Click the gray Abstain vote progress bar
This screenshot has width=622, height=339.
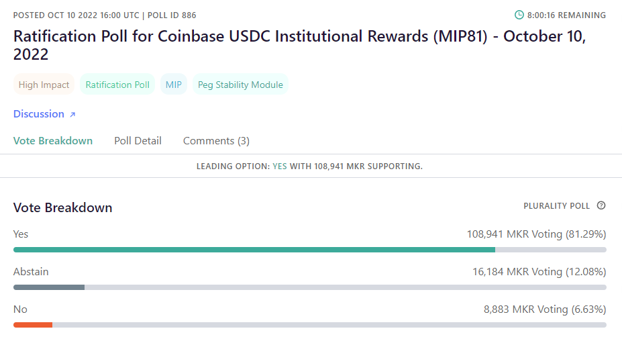(x=49, y=287)
